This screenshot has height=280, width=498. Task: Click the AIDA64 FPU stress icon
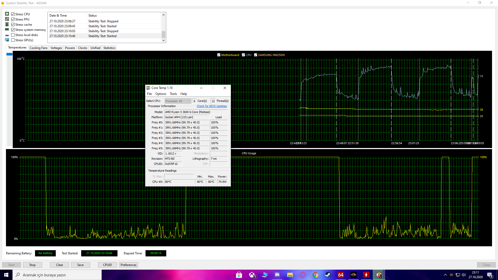pyautogui.click(x=7, y=19)
